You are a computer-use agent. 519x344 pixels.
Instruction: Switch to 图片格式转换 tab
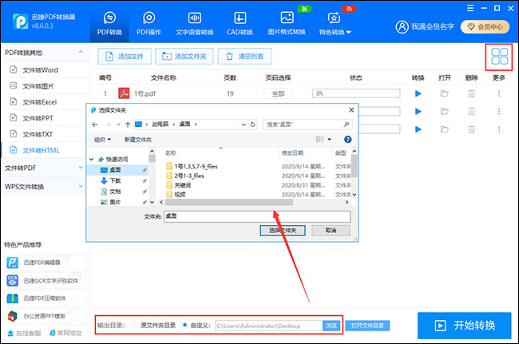coord(287,23)
